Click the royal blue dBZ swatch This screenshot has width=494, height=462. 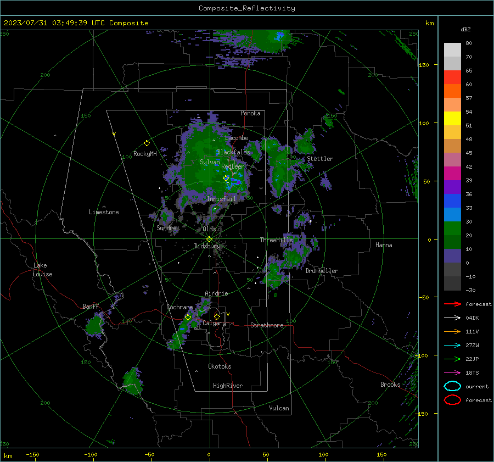tap(452, 201)
